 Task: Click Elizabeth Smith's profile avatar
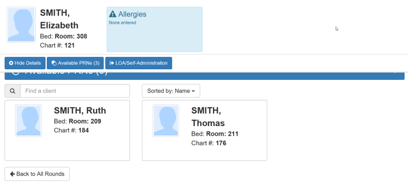[21, 25]
